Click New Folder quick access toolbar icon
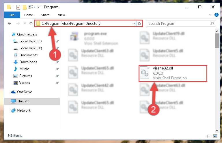 click(25, 7)
